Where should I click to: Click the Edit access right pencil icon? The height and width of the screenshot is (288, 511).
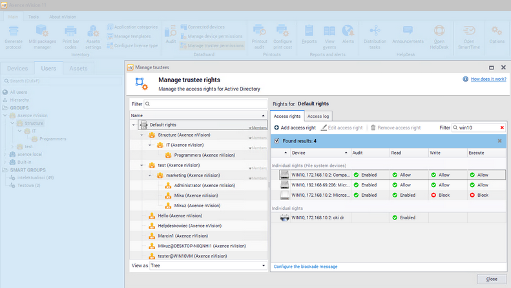tap(323, 127)
